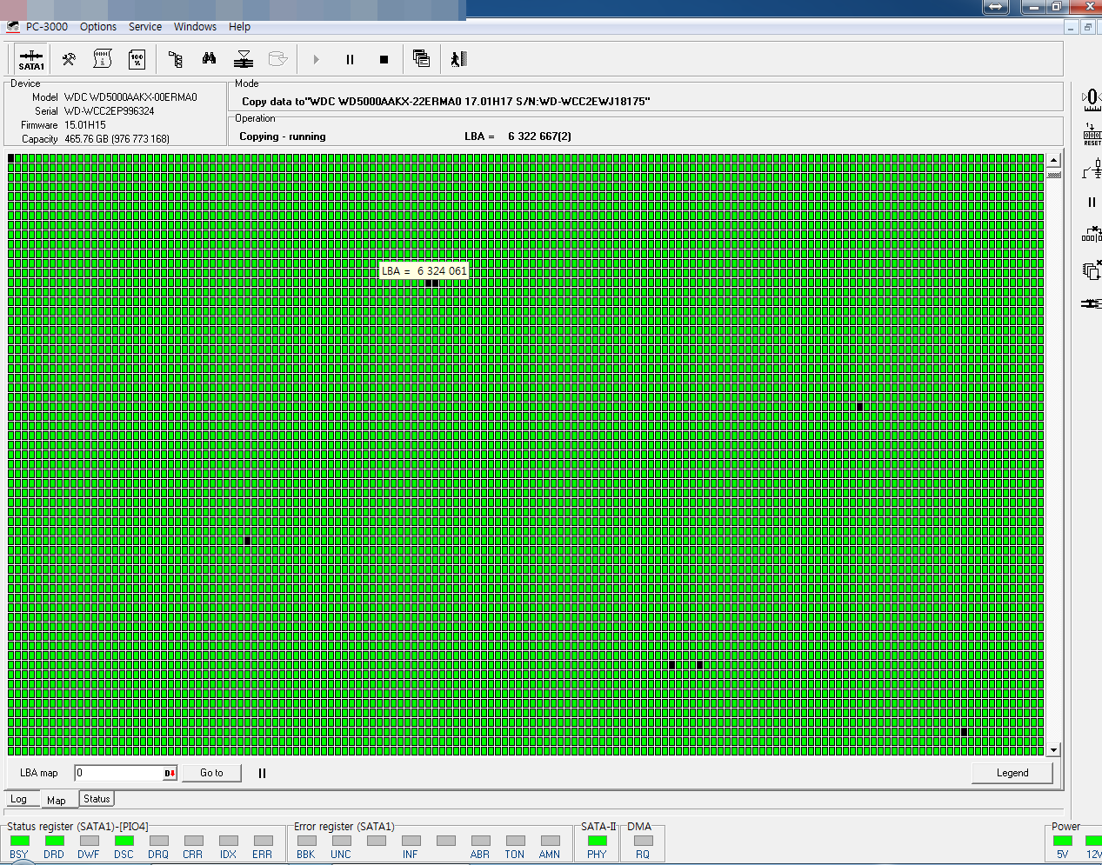Pause the map using icon beside Go to
Viewport: 1102px width, 865px height.
(262, 773)
